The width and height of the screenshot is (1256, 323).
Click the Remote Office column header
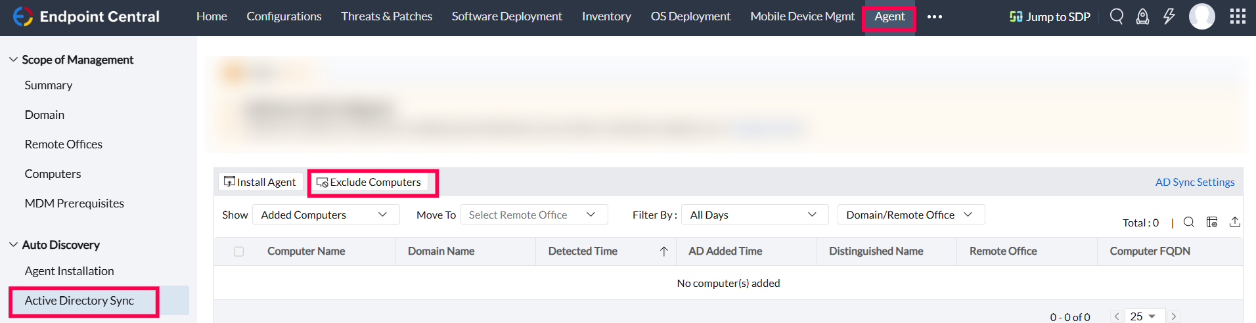point(1003,251)
